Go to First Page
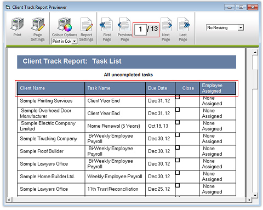This screenshot has width=263, height=210. click(x=106, y=25)
